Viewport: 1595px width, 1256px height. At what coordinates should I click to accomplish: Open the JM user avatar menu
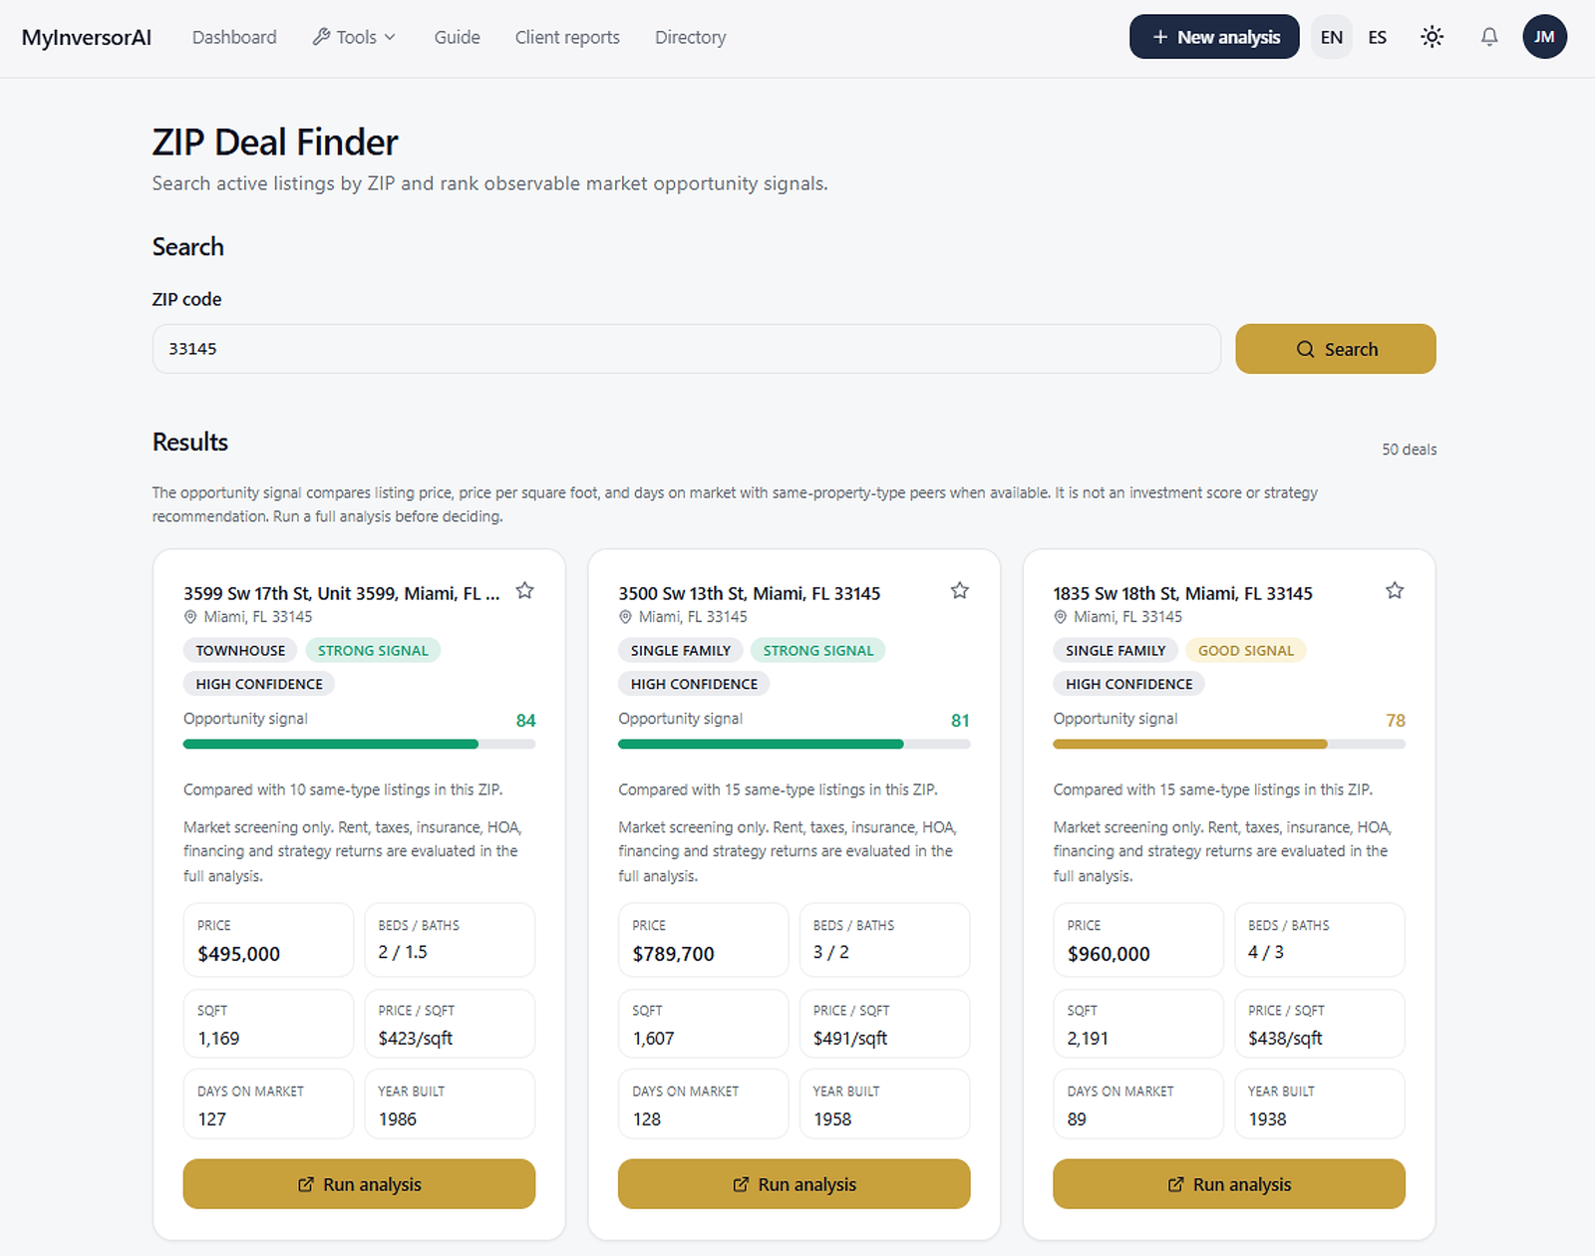1544,37
